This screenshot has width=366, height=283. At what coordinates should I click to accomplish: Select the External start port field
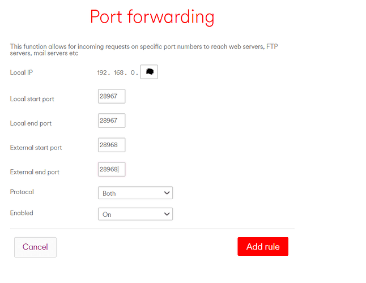(x=112, y=145)
